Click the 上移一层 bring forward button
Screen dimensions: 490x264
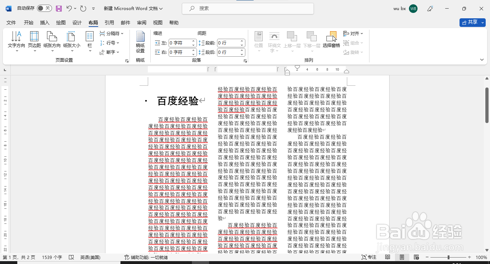coord(292,41)
